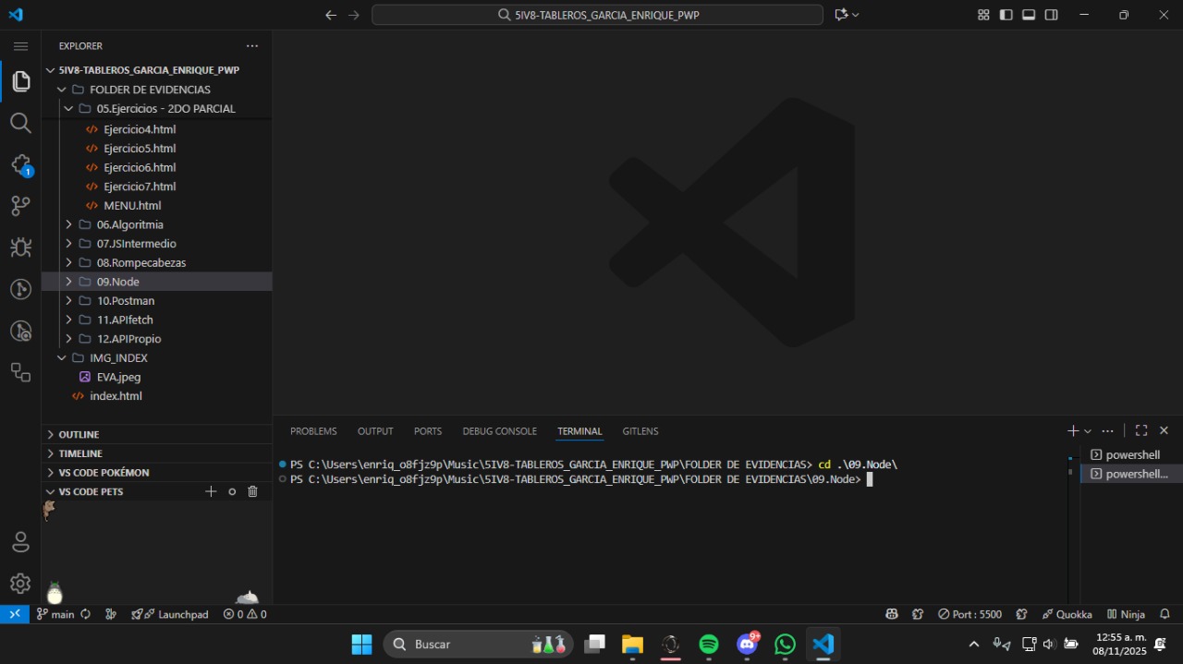Expand the OUTLINE section
Screen dimensions: 1183x664
(x=78, y=434)
